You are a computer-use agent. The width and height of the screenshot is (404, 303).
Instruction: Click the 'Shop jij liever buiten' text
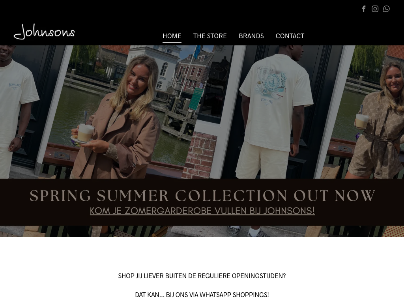point(202,276)
